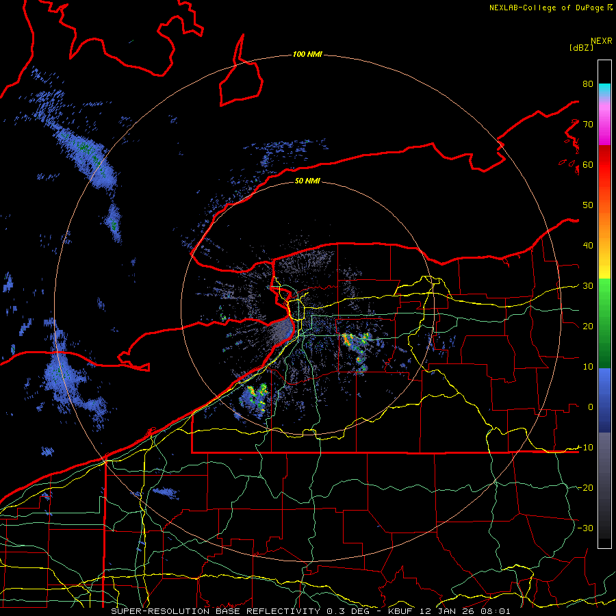This screenshot has height=616, width=616.
Task: Click the 70 value on the dBZ scale
Action: pos(588,125)
